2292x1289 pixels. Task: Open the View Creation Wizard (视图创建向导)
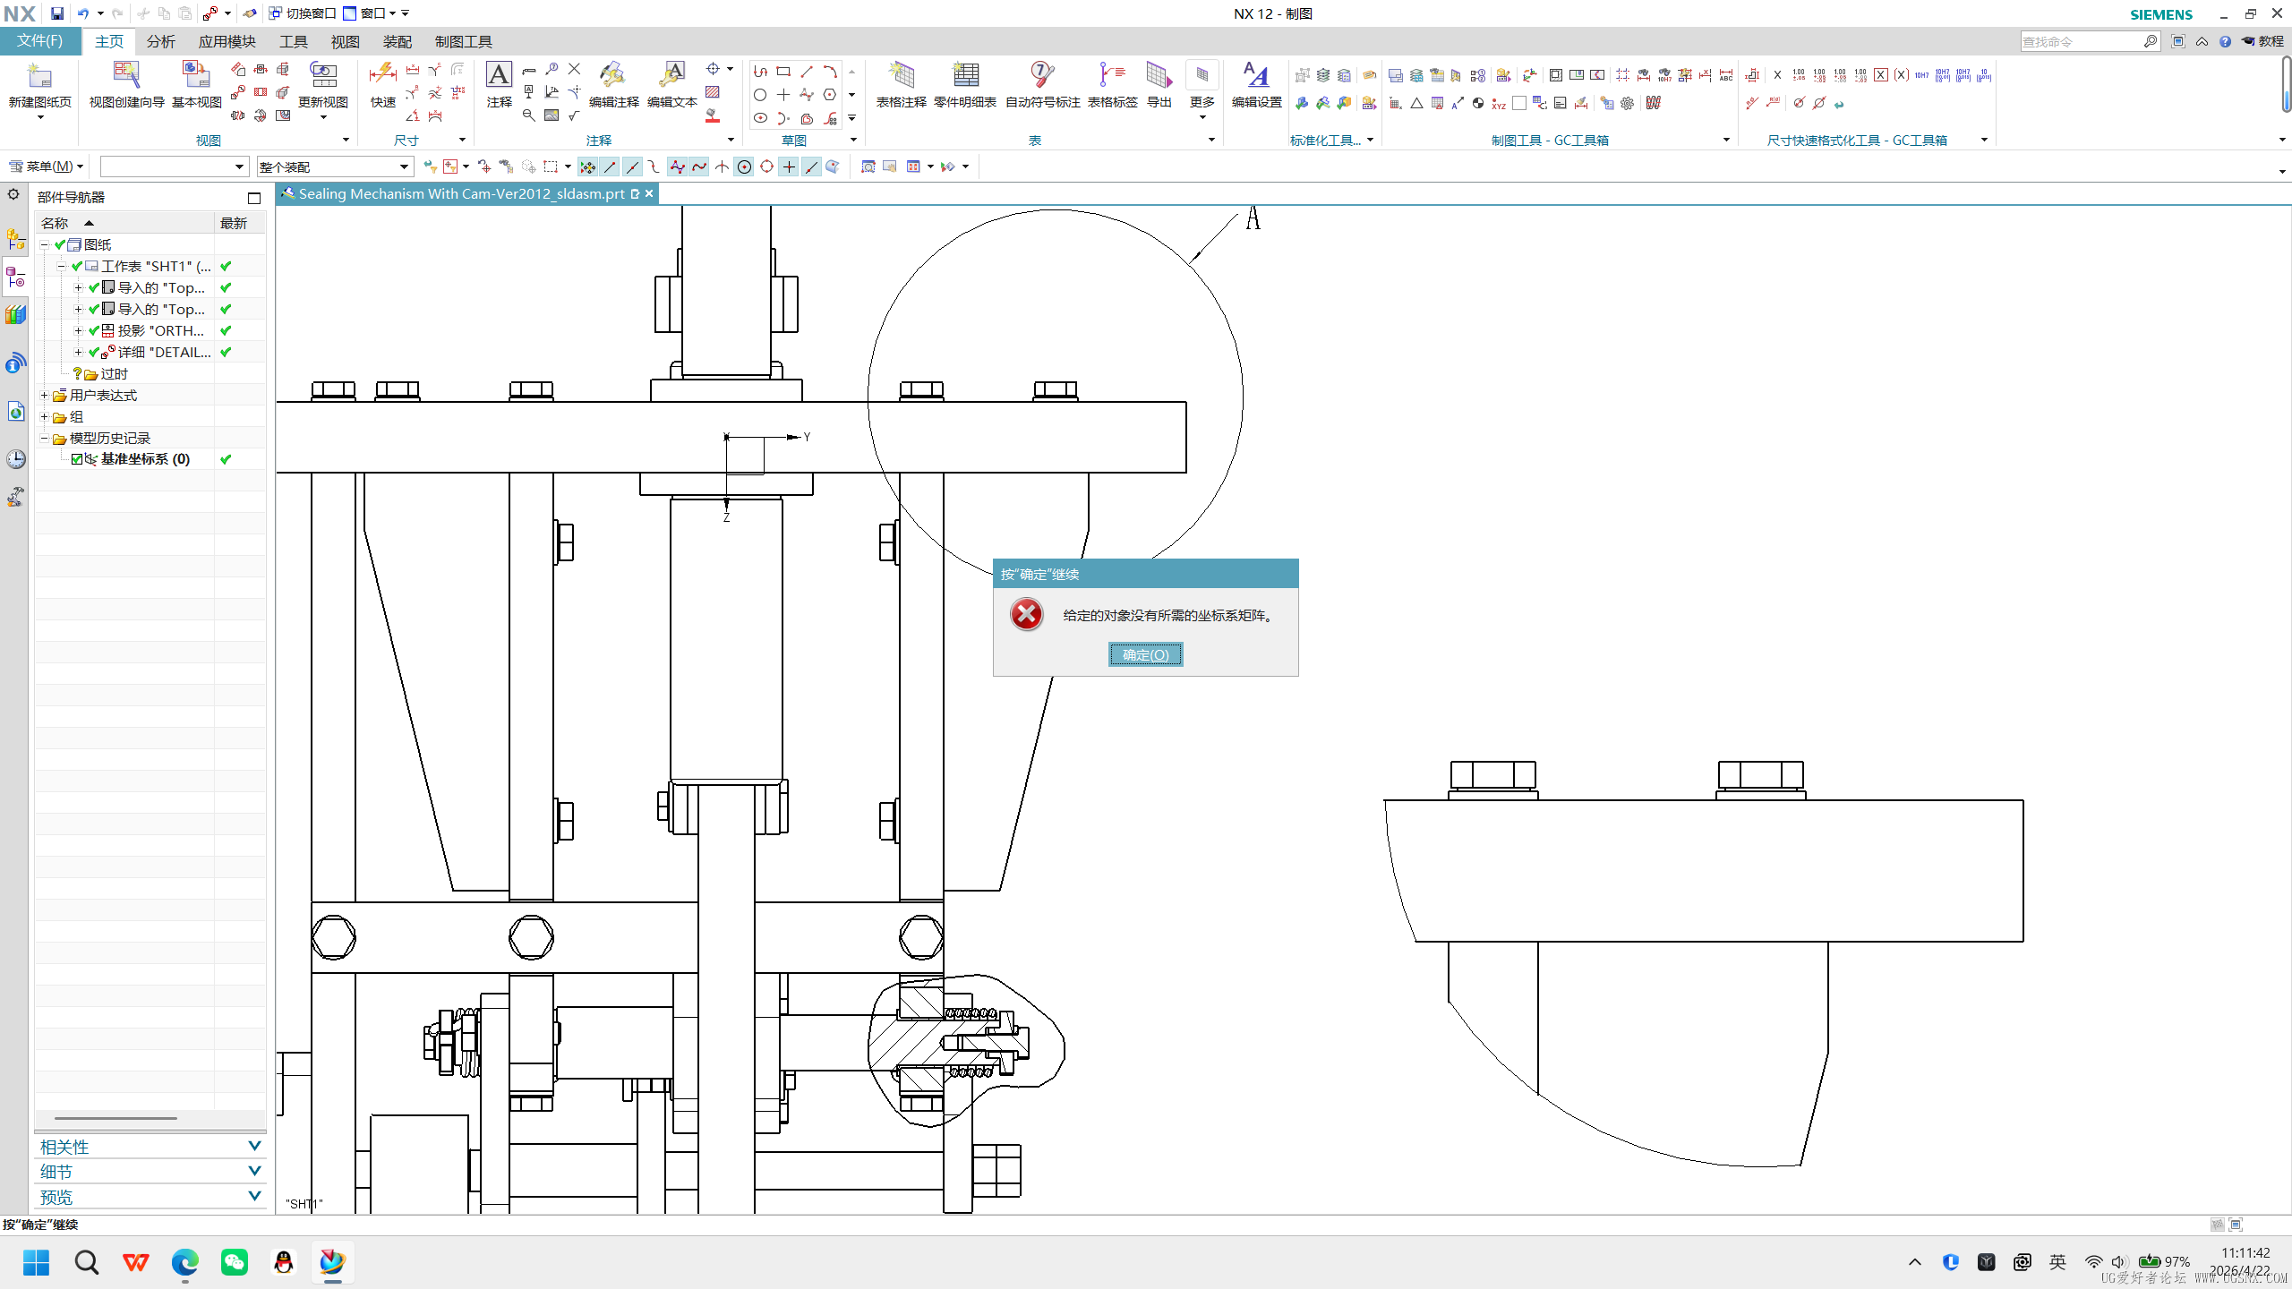click(126, 76)
